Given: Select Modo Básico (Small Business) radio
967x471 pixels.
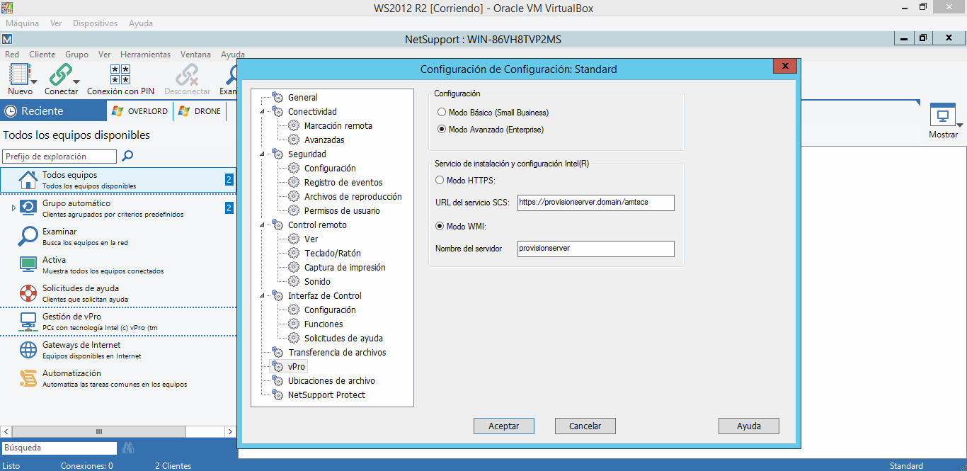Looking at the screenshot, I should click(442, 113).
